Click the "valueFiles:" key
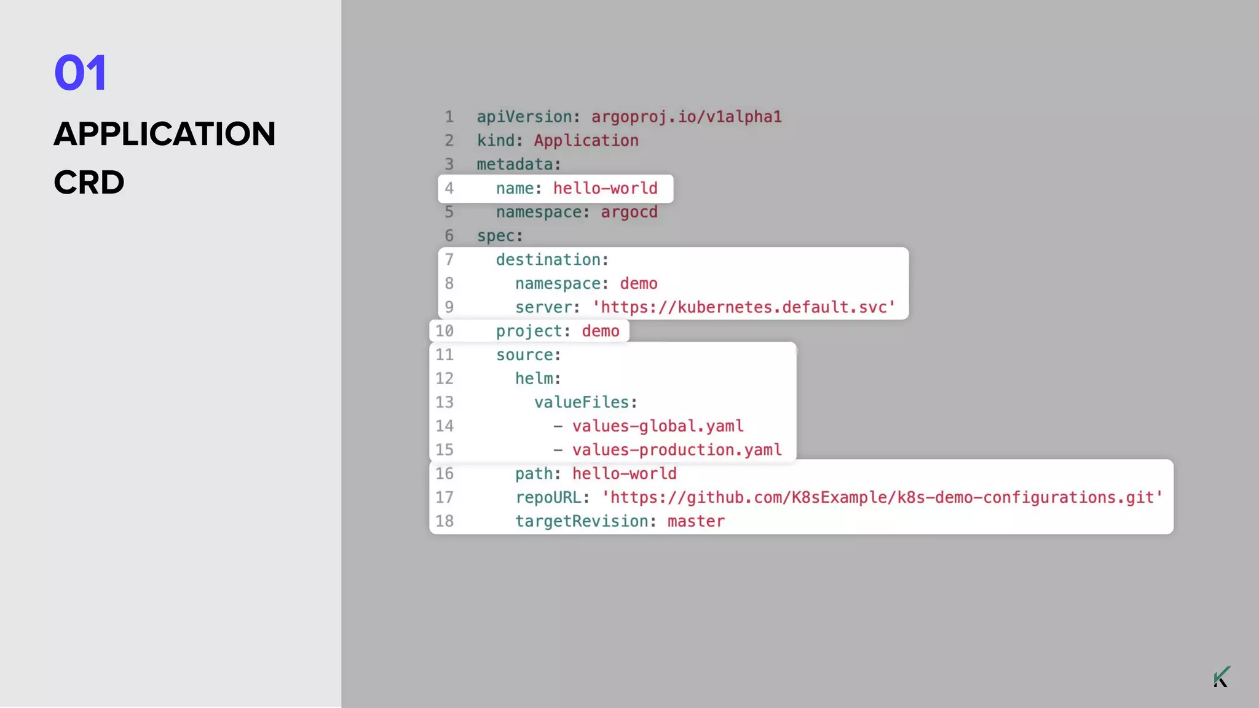1259x708 pixels. (x=585, y=403)
